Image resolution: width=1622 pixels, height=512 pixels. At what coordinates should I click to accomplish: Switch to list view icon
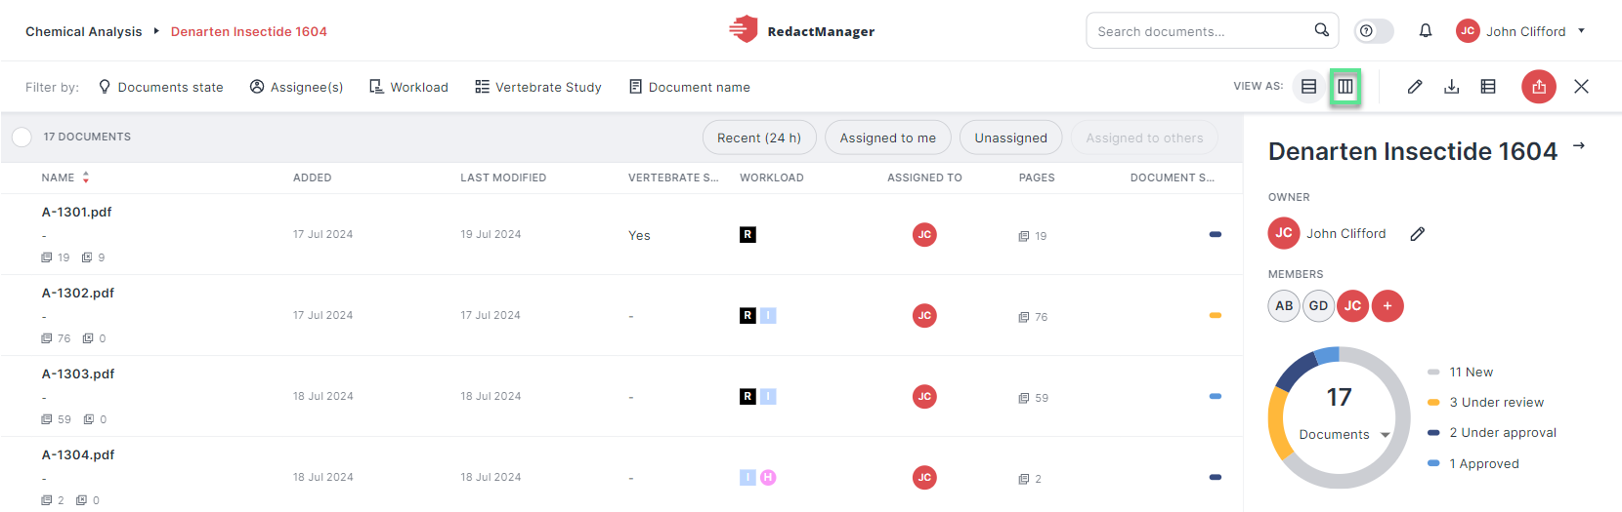[1309, 87]
